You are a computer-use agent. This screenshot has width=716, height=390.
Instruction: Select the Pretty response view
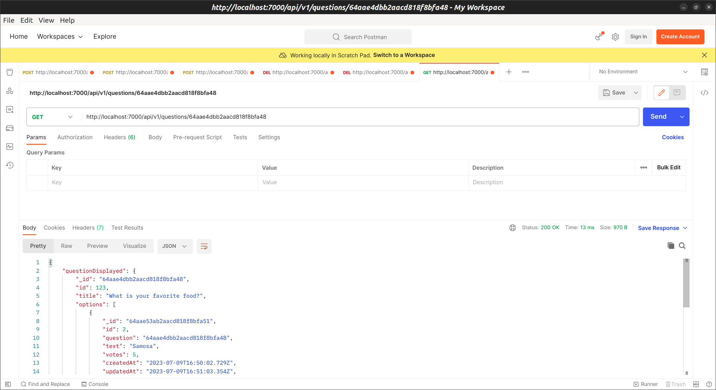coord(38,246)
